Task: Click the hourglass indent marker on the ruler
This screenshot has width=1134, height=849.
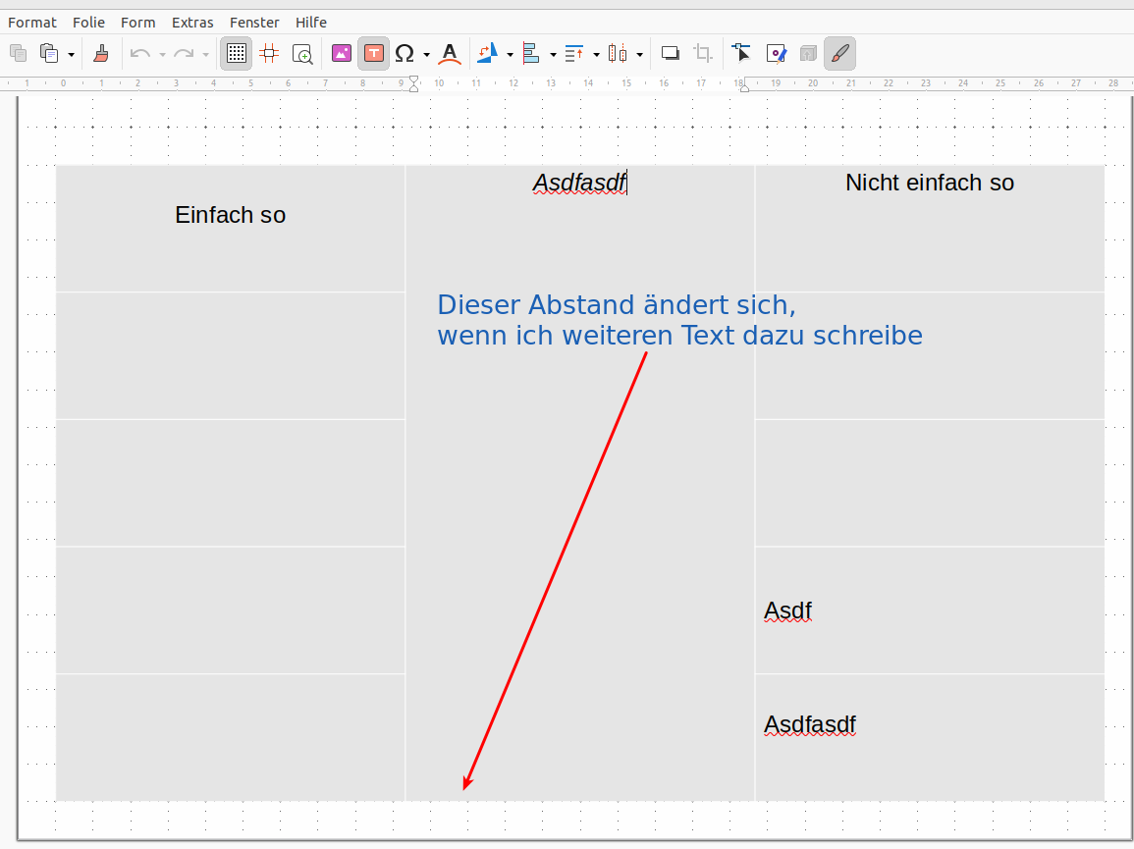Action: [x=413, y=83]
